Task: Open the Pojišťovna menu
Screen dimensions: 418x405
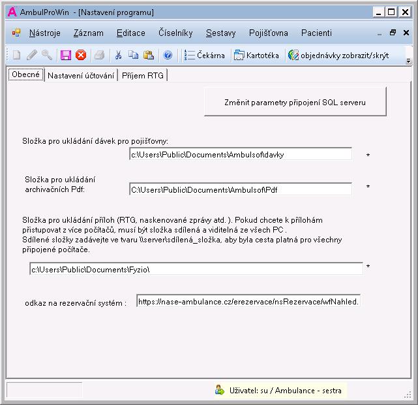Action: coord(269,33)
